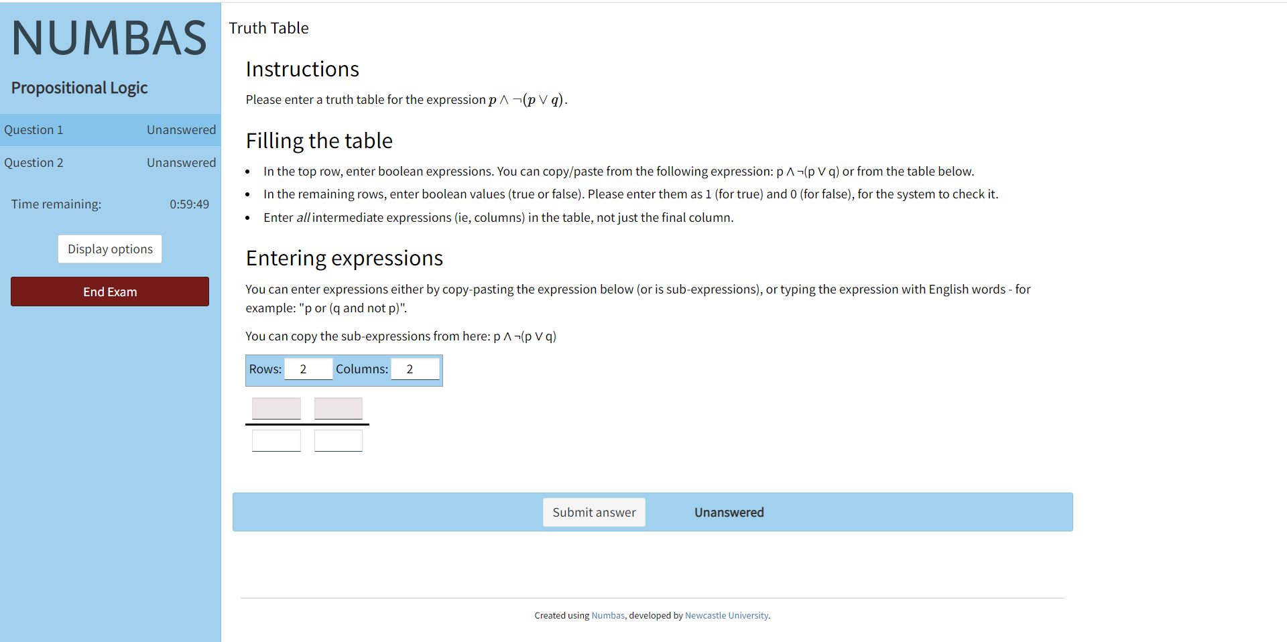The image size is (1287, 642).
Task: Open the Newcastle University link
Action: click(x=726, y=615)
